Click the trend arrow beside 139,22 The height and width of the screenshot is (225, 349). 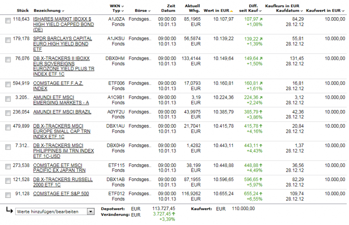[x=261, y=39]
